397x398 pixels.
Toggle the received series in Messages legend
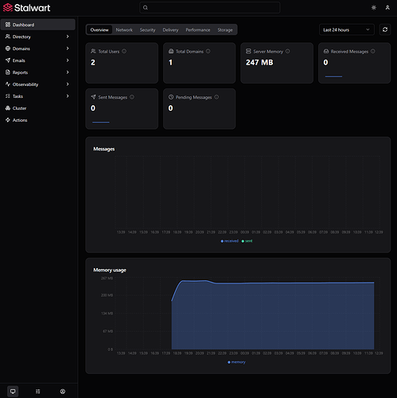coord(230,241)
